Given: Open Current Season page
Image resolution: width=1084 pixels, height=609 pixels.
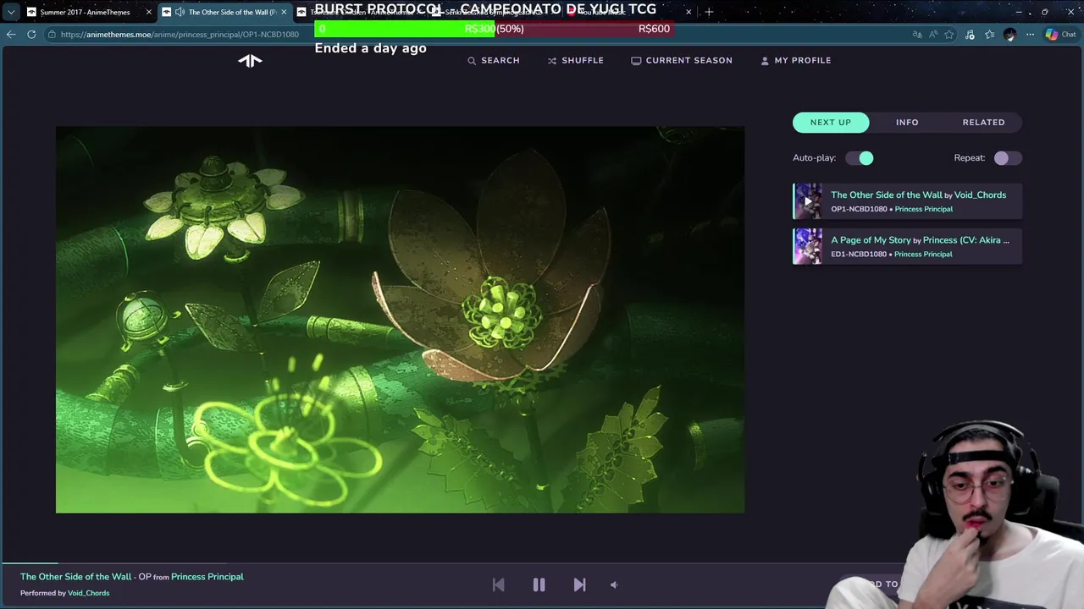Looking at the screenshot, I should click(682, 60).
